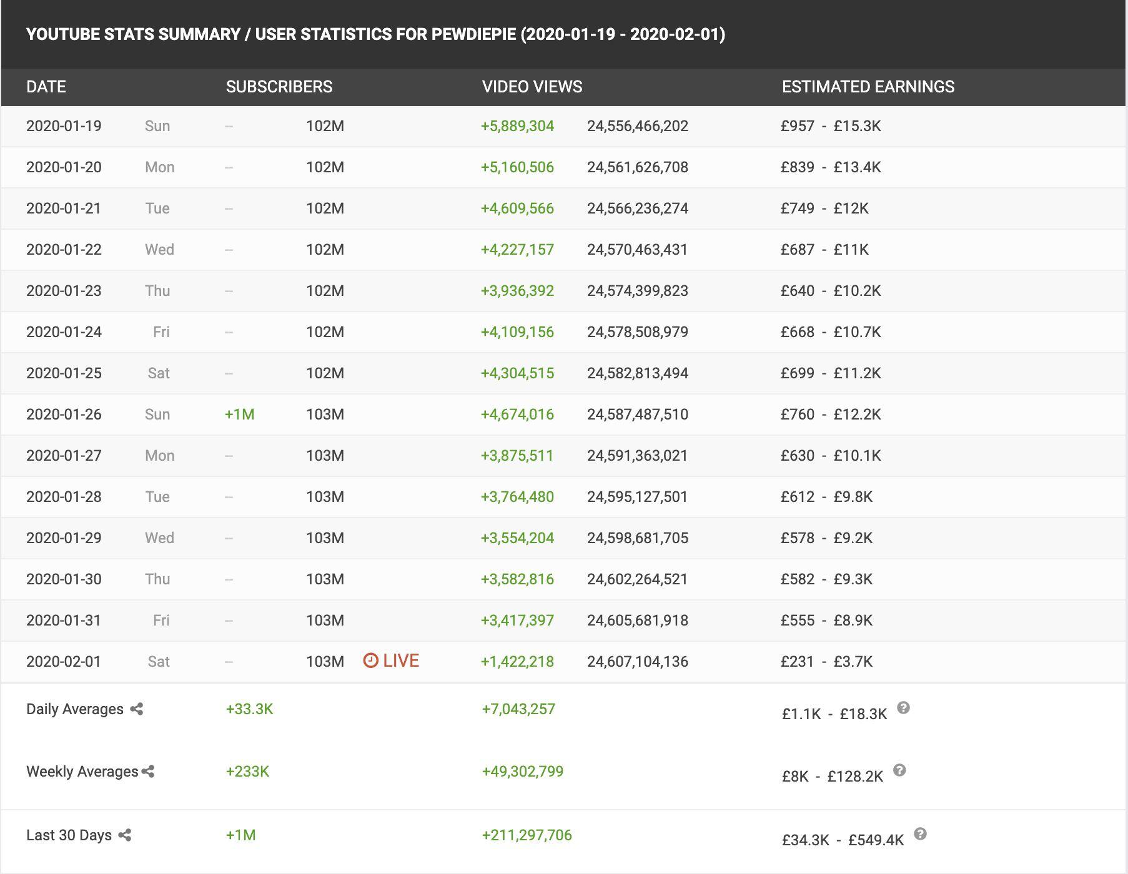The height and width of the screenshot is (874, 1128).
Task: Click the Last 30 Days label
Action: [x=69, y=835]
